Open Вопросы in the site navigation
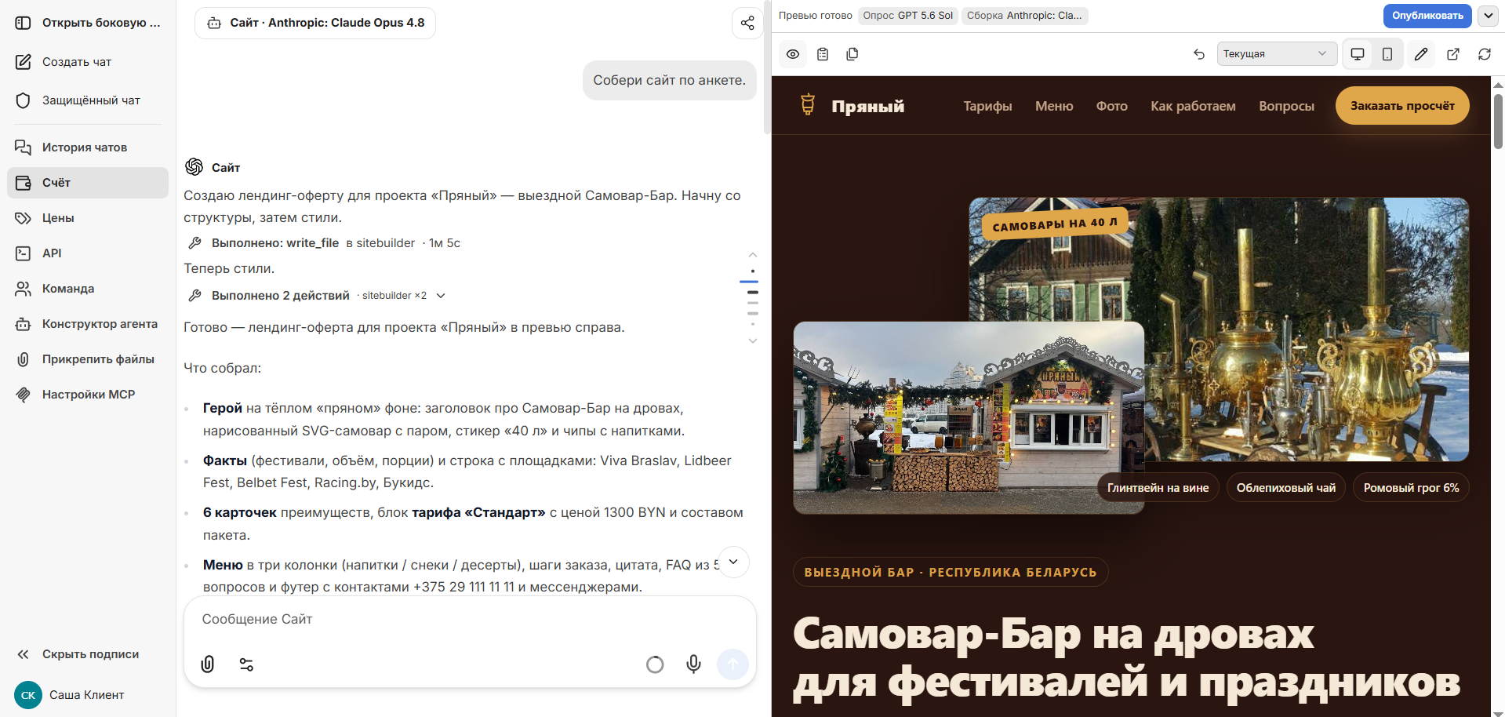The image size is (1505, 717). [1286, 106]
